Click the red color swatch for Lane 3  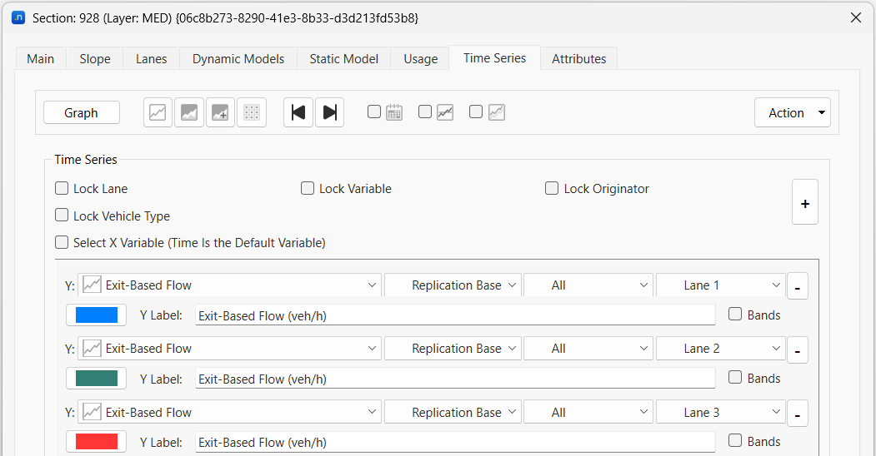(x=96, y=442)
